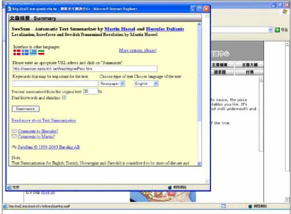Click page icon in background browser status bar
Viewport: 291px width, 214px height.
5,206
